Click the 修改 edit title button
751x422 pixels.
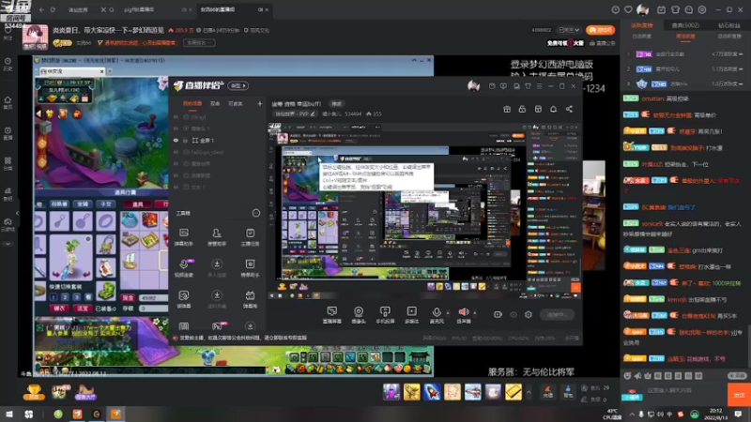point(337,104)
